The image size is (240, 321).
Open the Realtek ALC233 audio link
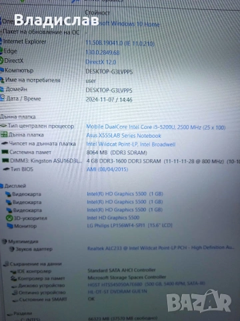pos(161,247)
